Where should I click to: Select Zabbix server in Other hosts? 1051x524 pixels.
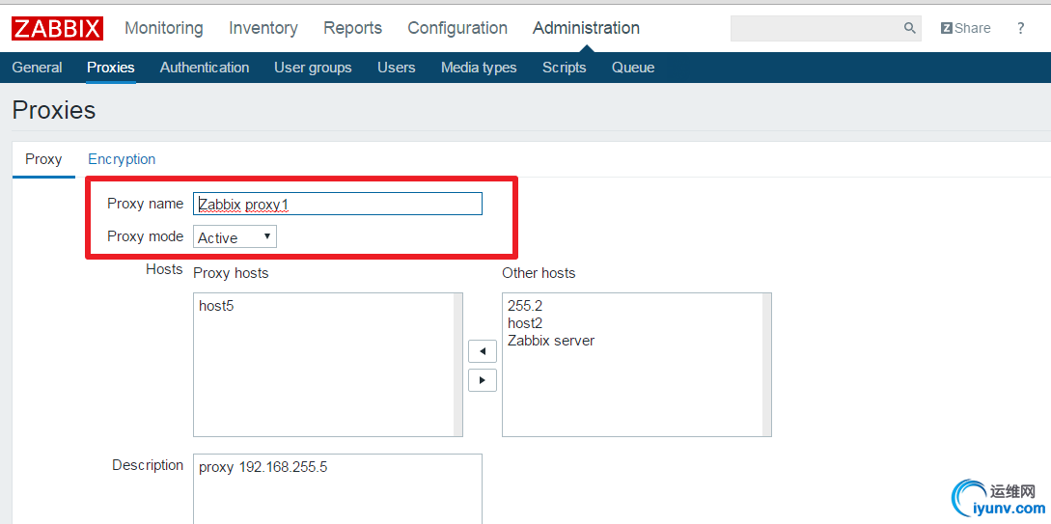[x=551, y=341]
